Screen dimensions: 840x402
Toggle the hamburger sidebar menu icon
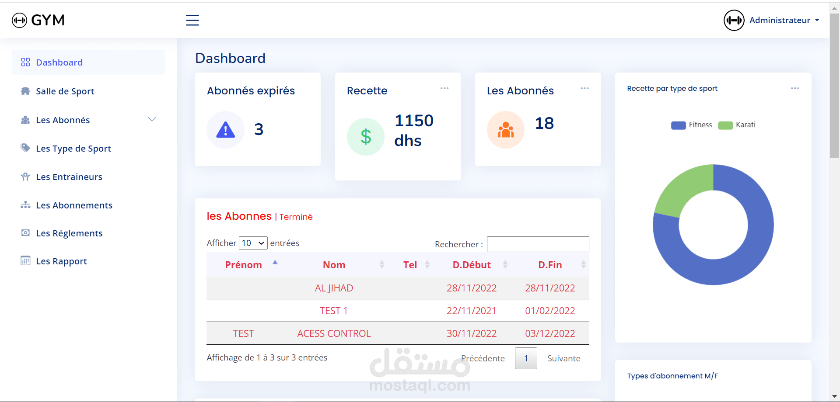click(192, 20)
